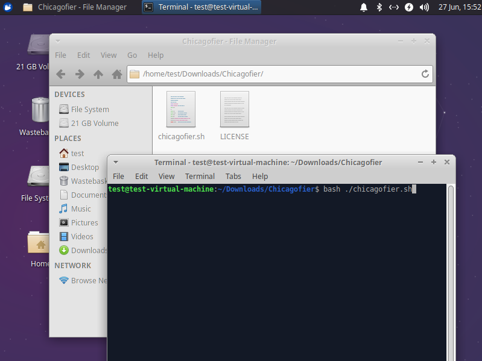
Task: Click the File Manager location path field
Action: (280, 74)
